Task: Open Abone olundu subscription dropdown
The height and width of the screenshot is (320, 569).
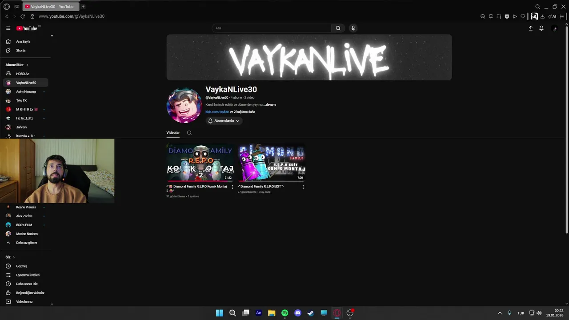Action: coord(224,120)
